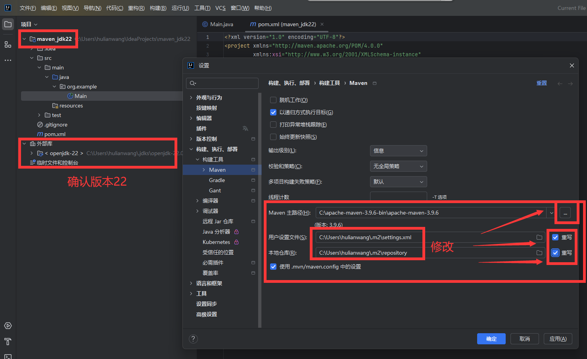Viewport: 587px width, 359px height.
Task: Browse folder icon for 用户设置文件 field
Action: click(x=539, y=237)
